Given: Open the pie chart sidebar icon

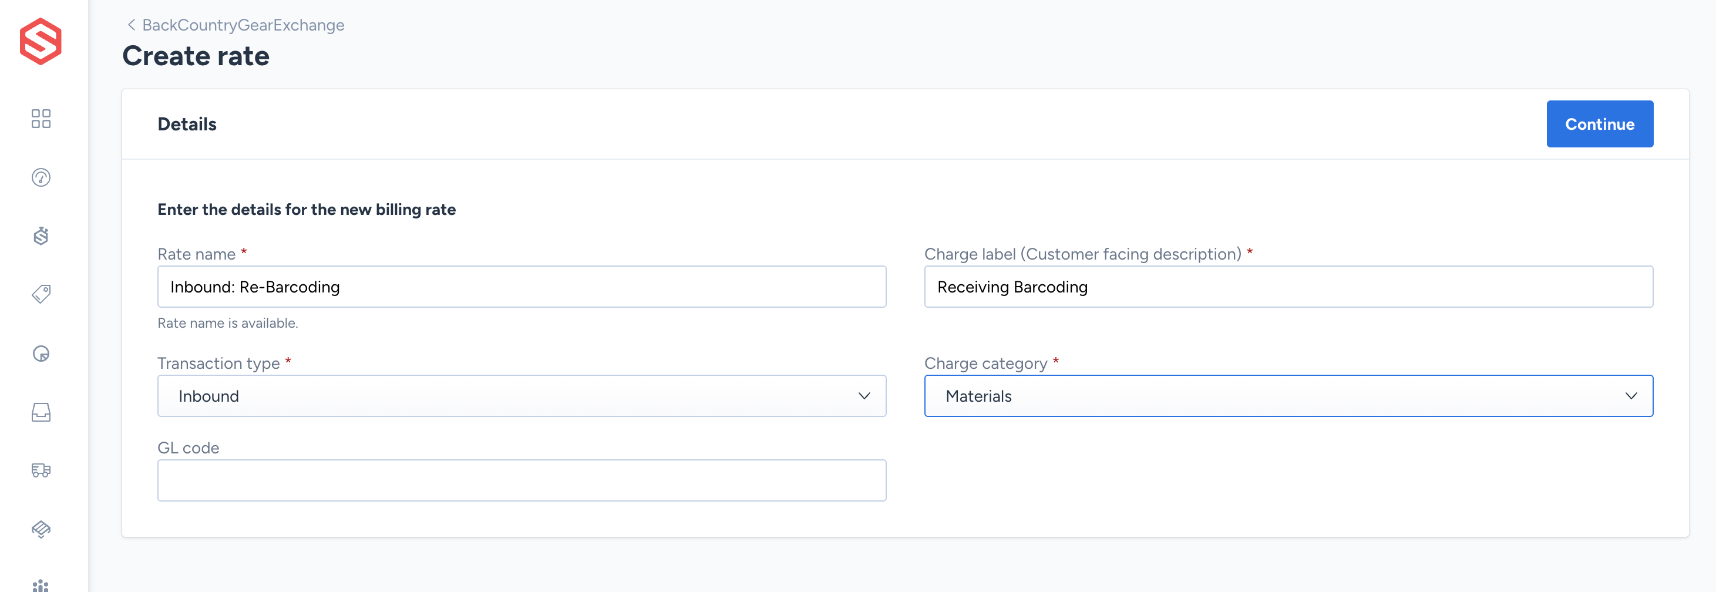Looking at the screenshot, I should (x=41, y=353).
